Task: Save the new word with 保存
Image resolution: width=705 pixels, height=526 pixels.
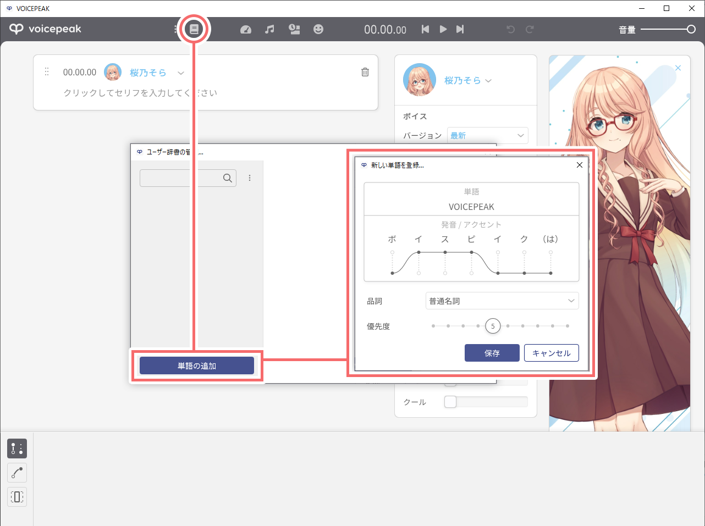Action: (x=492, y=353)
